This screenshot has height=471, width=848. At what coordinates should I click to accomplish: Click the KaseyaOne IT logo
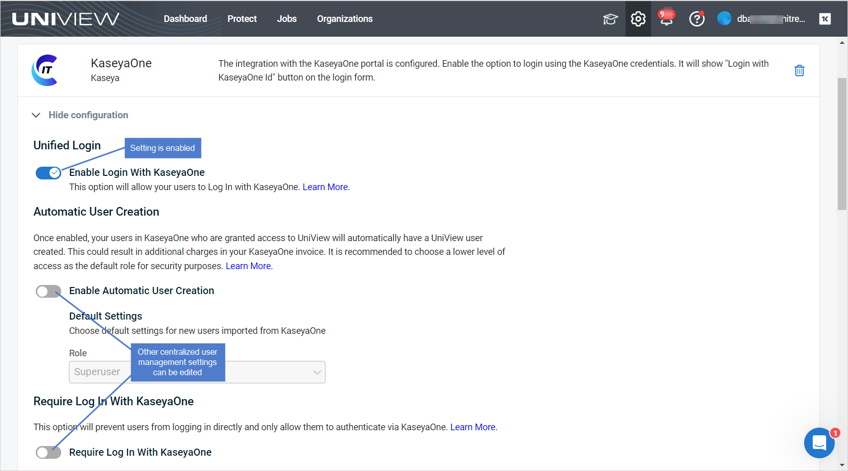(x=45, y=70)
